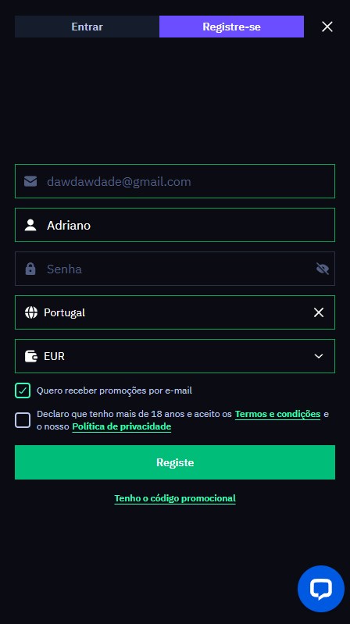Click Tenho o código promocional link
Screen dimensions: 350x624
175,498
